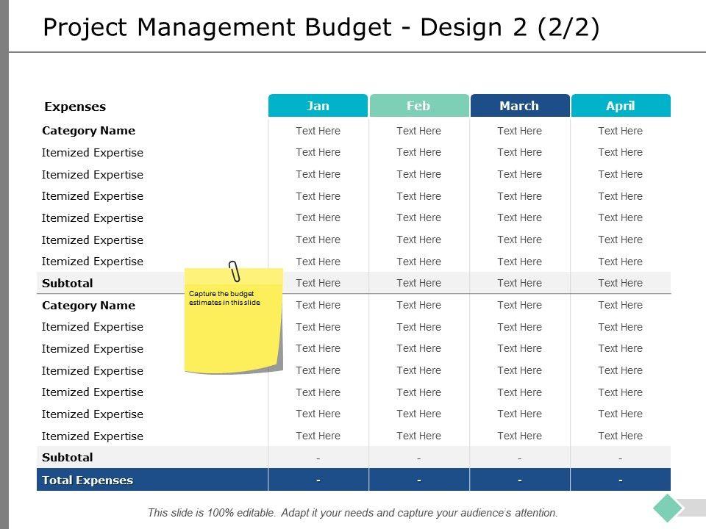Image resolution: width=706 pixels, height=529 pixels.
Task: Click the 'Text Here' cell under Jan in the first Category Name row
Action: click(x=318, y=131)
